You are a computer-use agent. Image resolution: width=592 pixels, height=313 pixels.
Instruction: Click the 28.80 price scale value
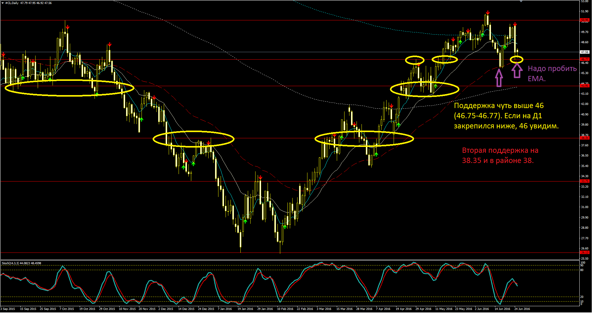point(585,228)
